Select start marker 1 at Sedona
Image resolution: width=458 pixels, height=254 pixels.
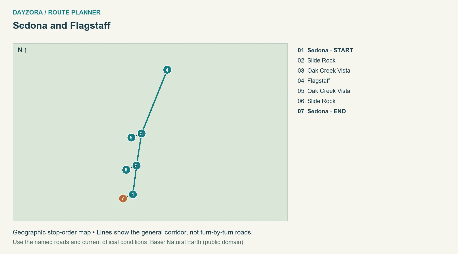(x=133, y=195)
